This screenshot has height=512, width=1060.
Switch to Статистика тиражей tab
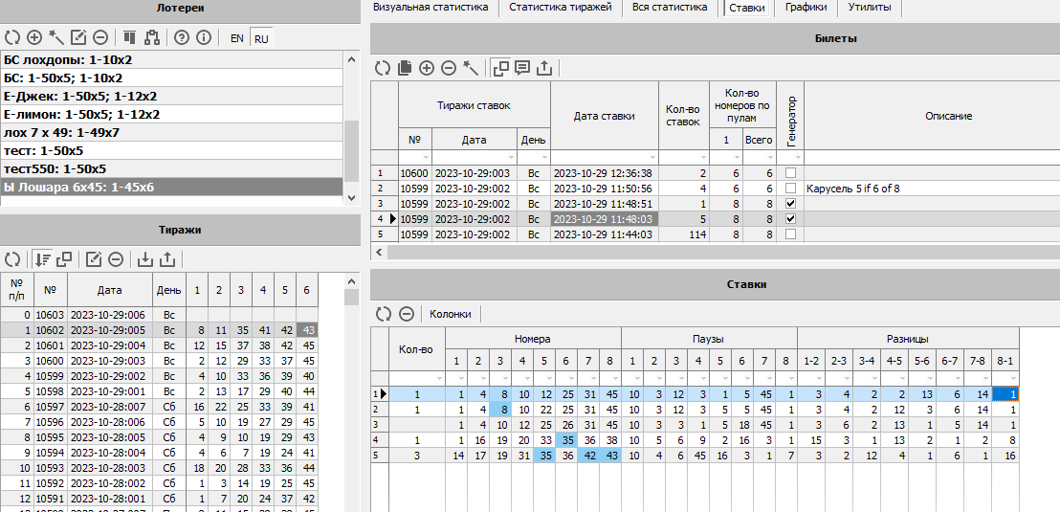click(x=561, y=8)
